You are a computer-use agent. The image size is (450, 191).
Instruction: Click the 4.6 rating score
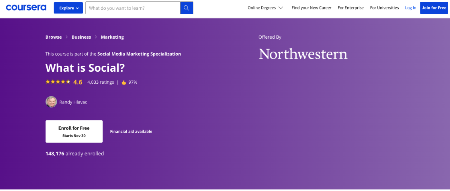[x=78, y=82]
